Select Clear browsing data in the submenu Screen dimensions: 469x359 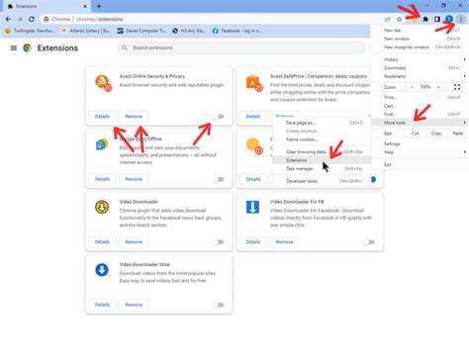(322, 152)
